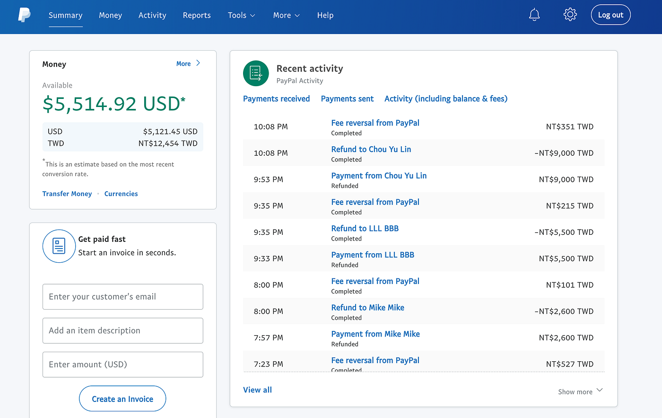Image resolution: width=662 pixels, height=418 pixels.
Task: Click the Currencies link
Action: click(121, 194)
